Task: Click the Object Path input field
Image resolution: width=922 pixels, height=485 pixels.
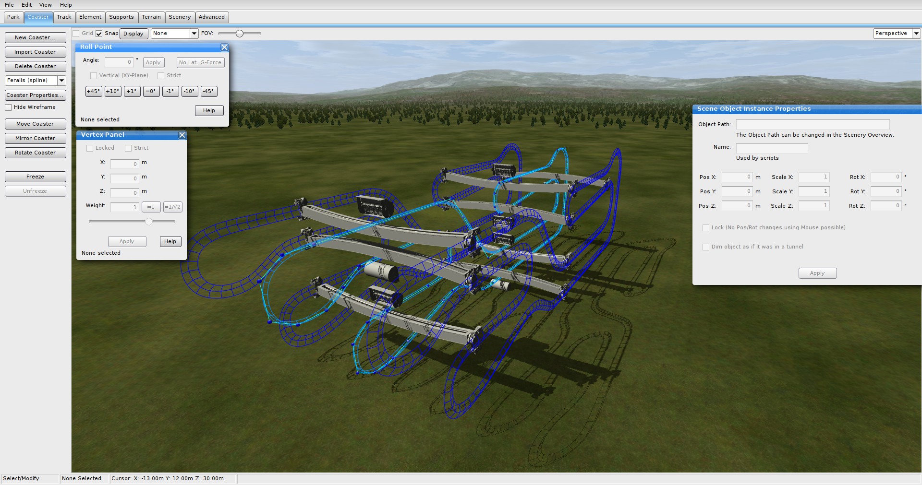Action: [x=813, y=124]
